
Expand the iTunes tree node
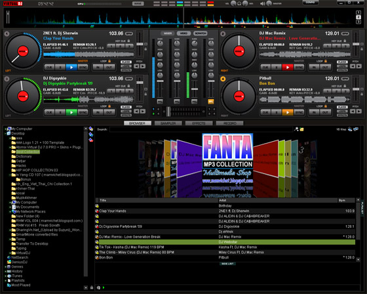pyautogui.click(x=6, y=276)
